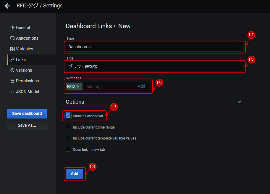Click the Dashboard Links breadcrumb
Screen dimensions: 270x194
coord(89,26)
